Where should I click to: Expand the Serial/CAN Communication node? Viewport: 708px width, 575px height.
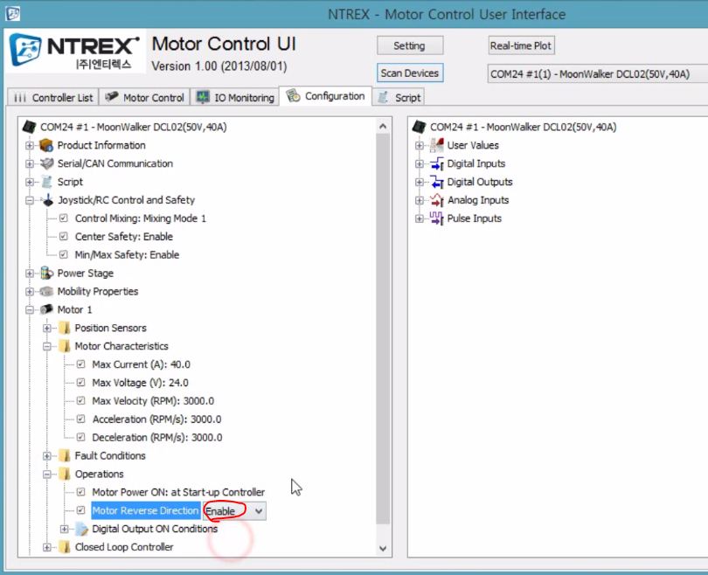tap(30, 163)
